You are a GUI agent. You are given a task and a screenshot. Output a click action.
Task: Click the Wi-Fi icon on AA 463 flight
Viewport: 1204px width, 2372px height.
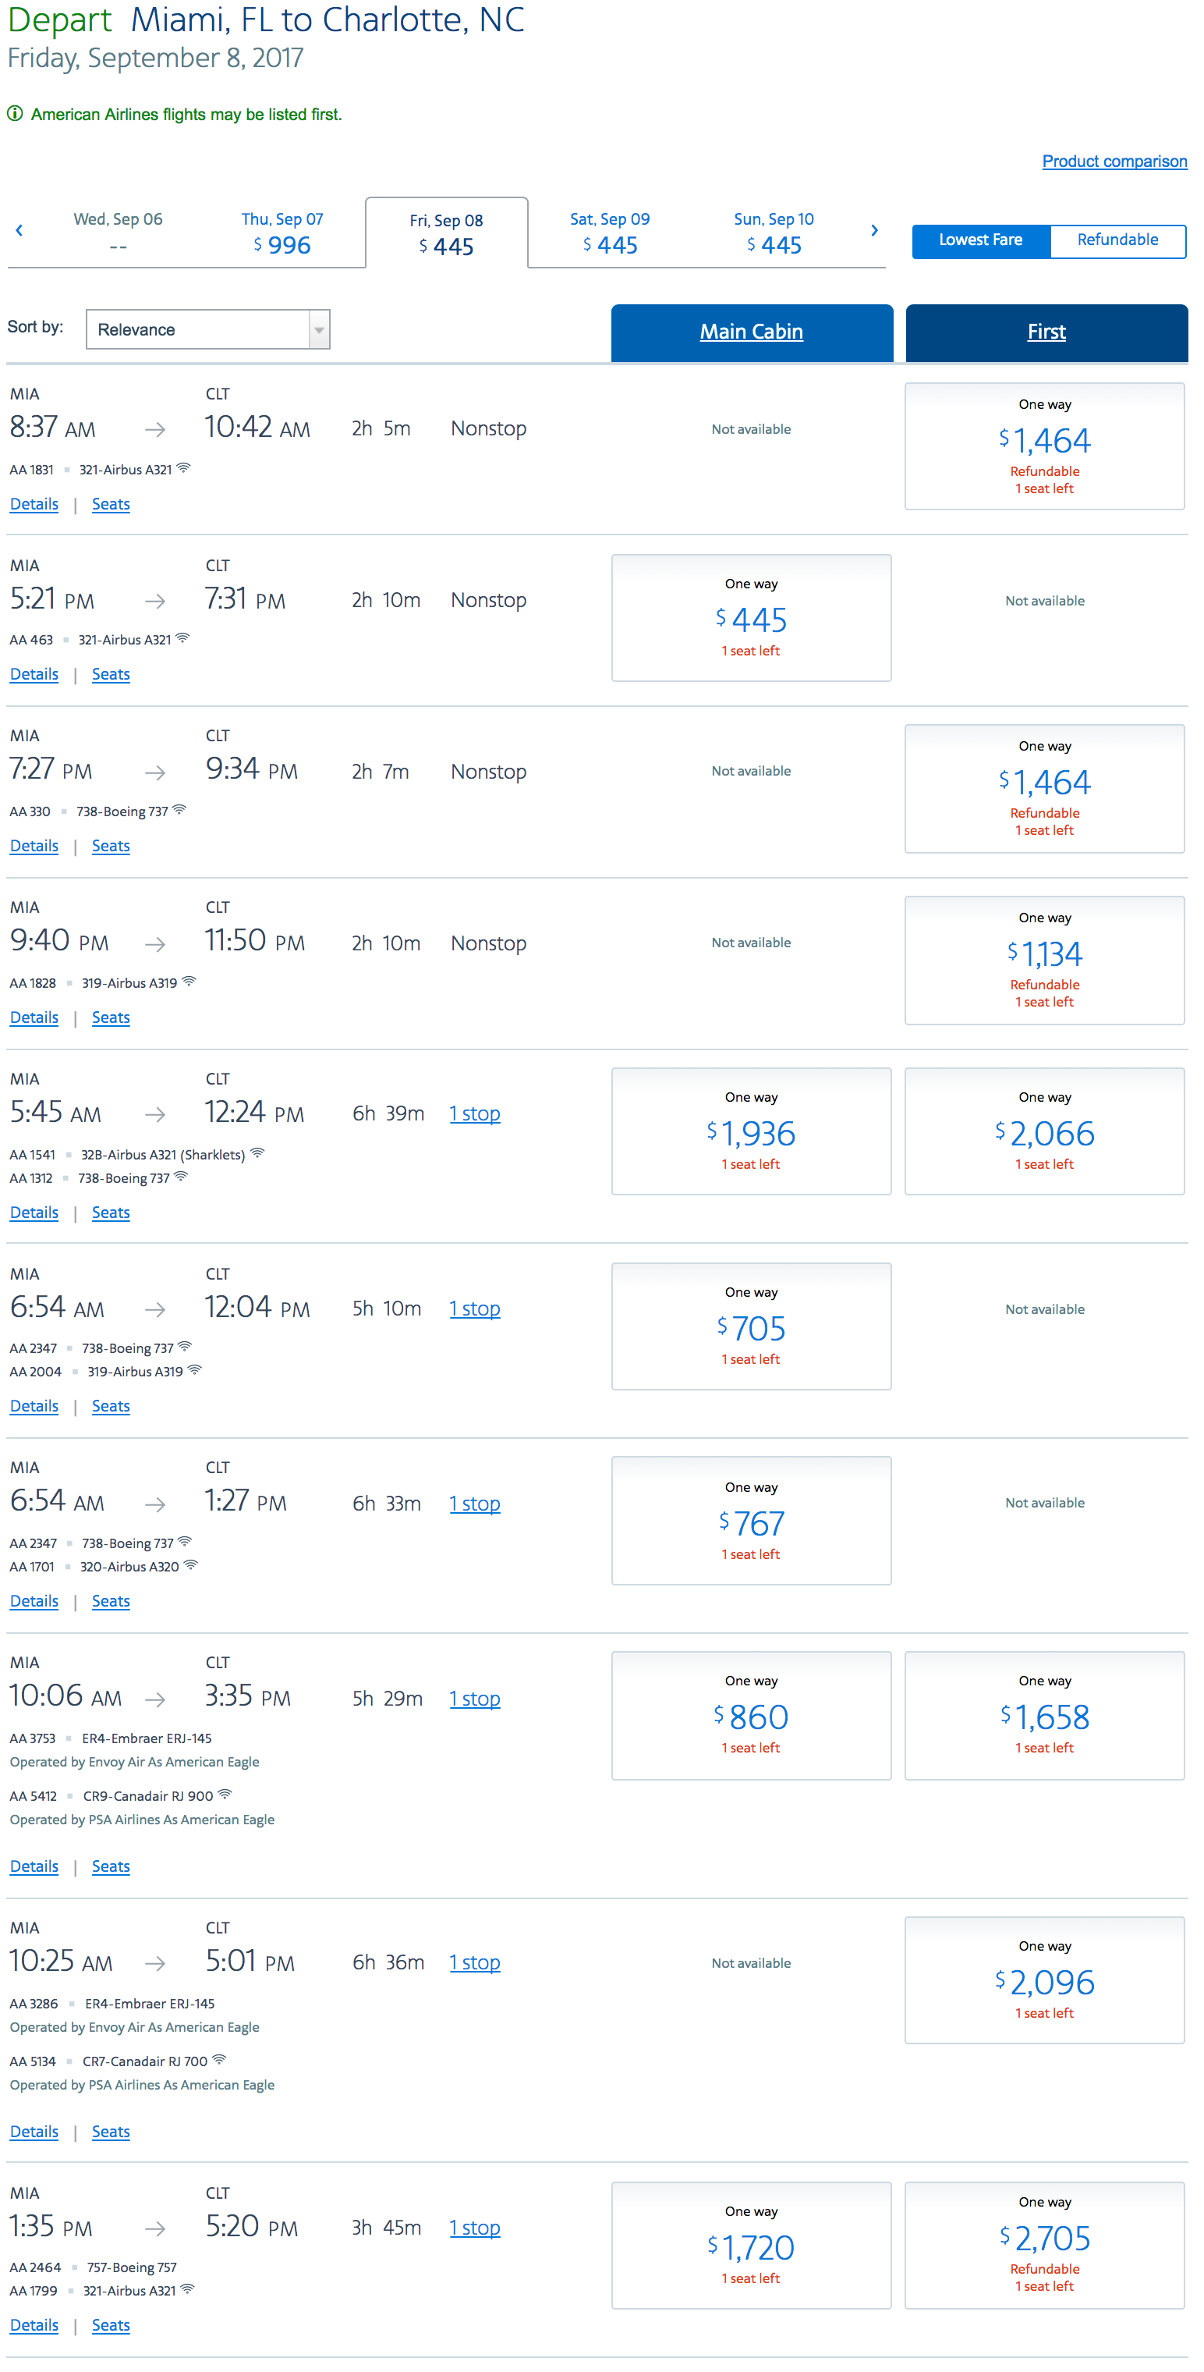183,638
